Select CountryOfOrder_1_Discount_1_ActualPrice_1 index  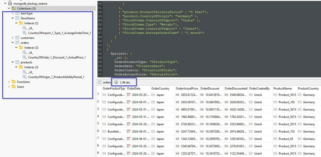click(x=57, y=58)
